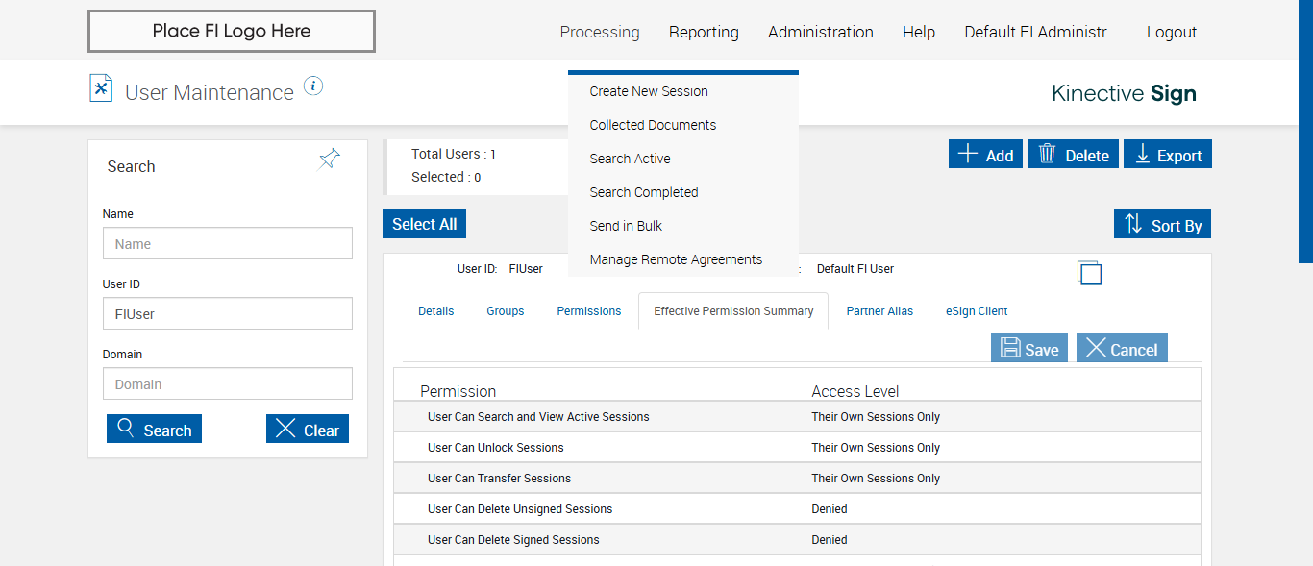Open the Reporting menu
Viewport: 1313px width, 566px height.
(x=704, y=32)
